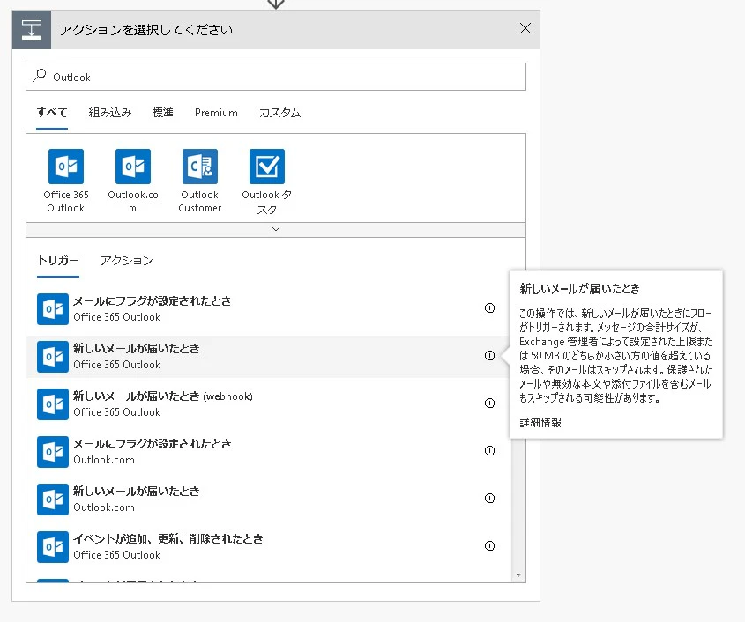Close the アクションを選択してください panel
745x622 pixels.
coord(525,28)
